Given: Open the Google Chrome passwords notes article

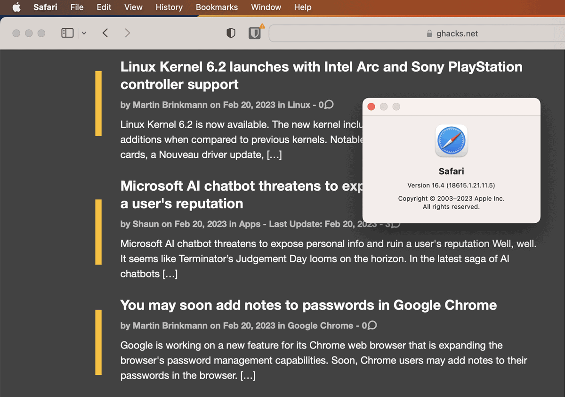Looking at the screenshot, I should click(308, 305).
